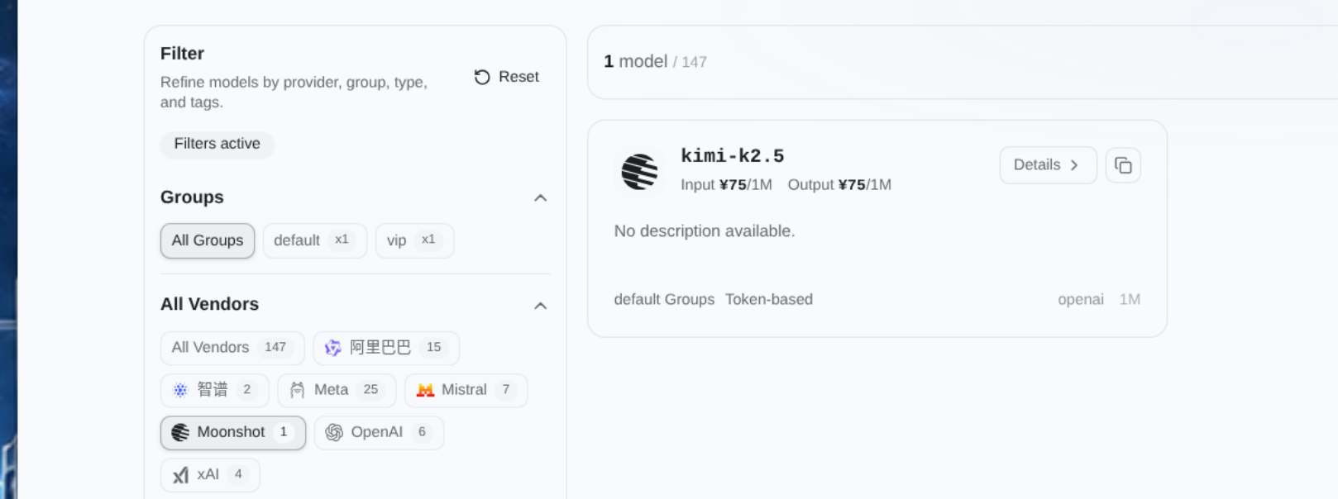Click the 阿里巴巴 vendor logo icon
This screenshot has height=499, width=1338.
(332, 348)
